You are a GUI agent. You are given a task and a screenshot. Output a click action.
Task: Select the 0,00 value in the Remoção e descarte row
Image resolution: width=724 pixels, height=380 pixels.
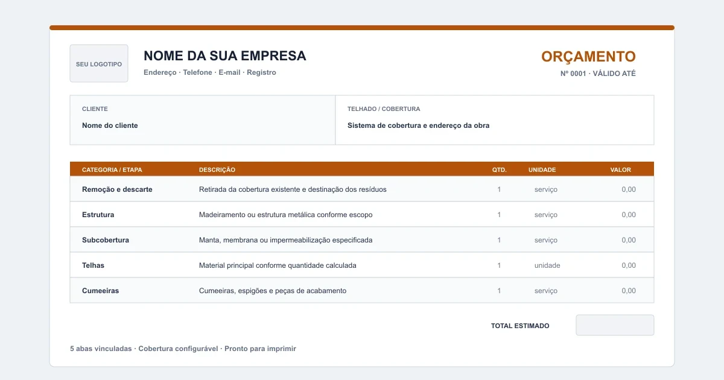tap(629, 189)
